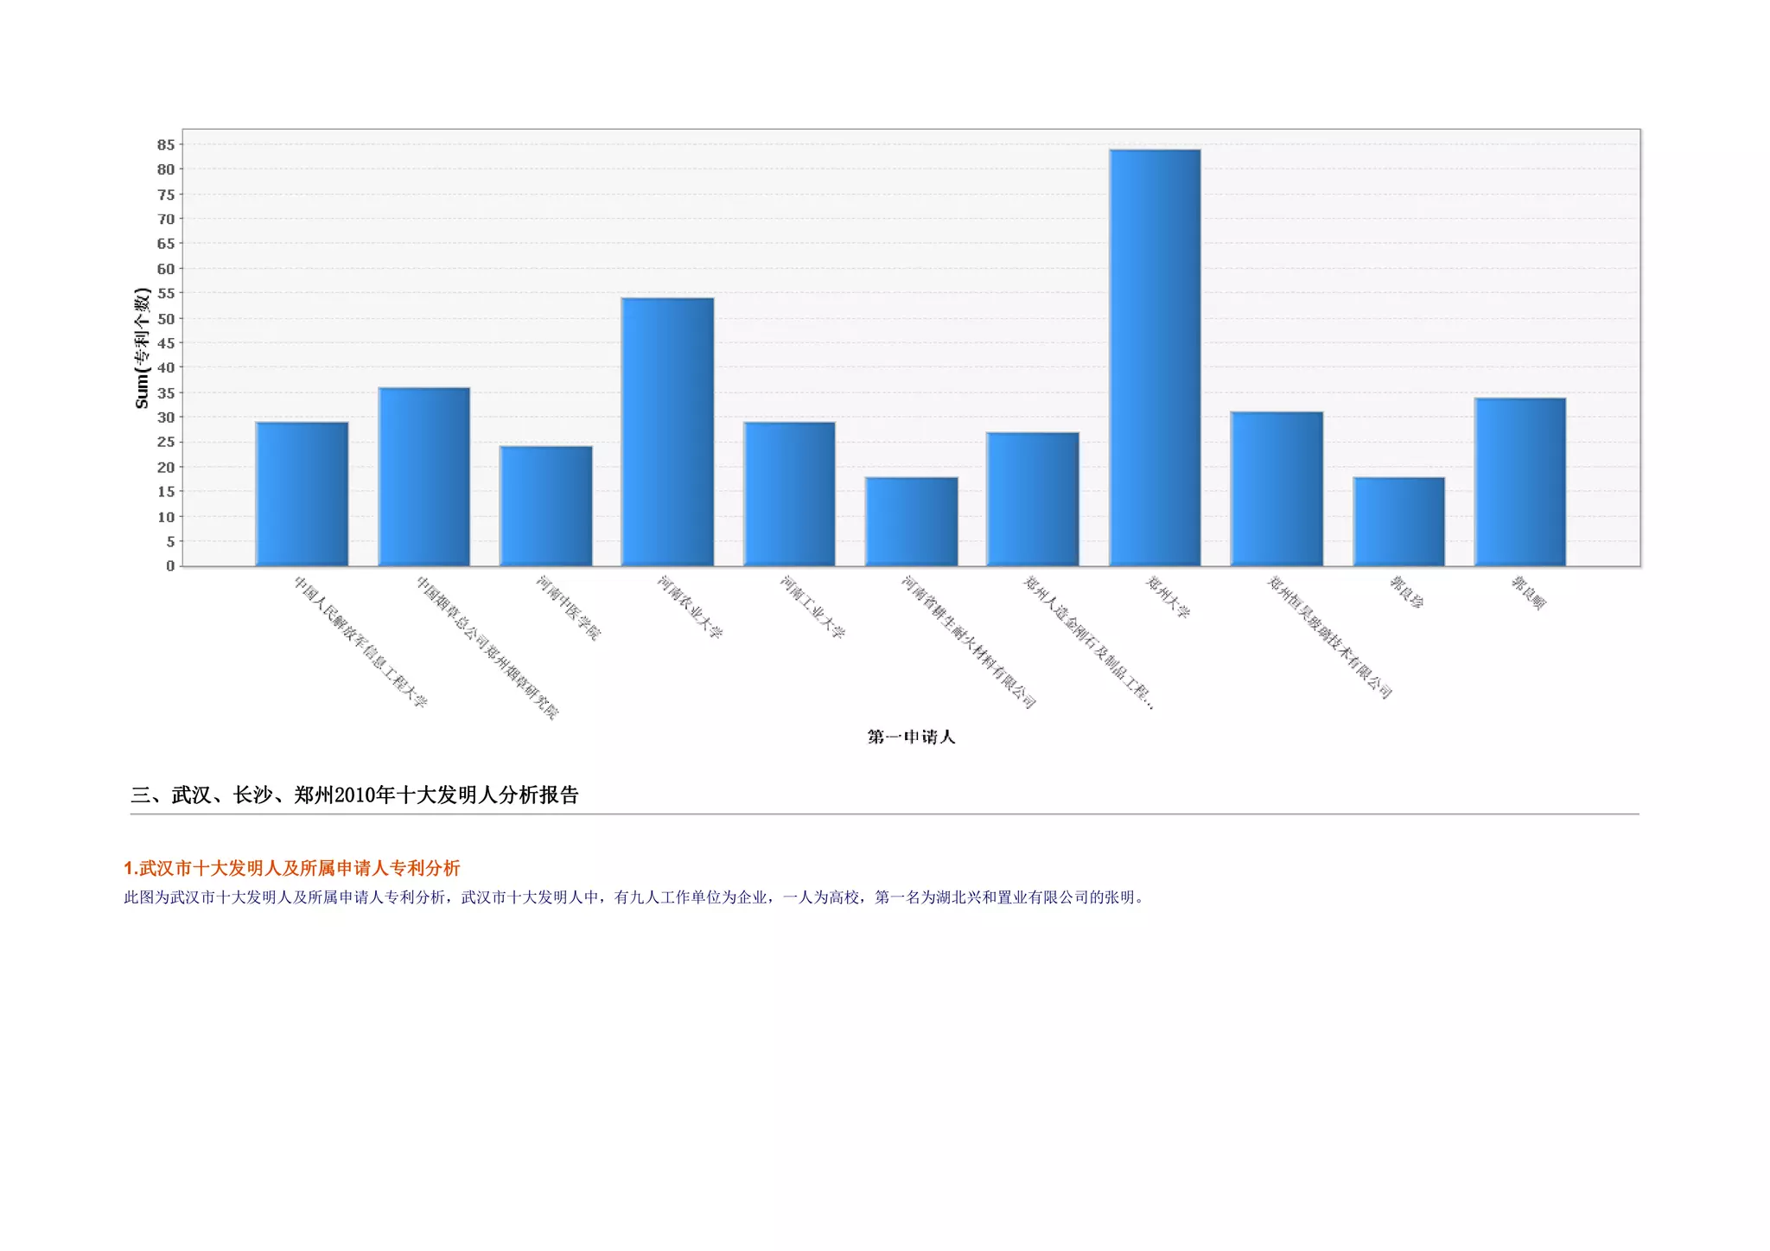Click the 郑州人造金刚石及制品工程 bar

tap(1033, 500)
